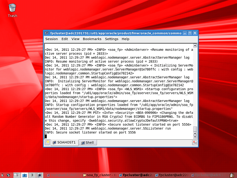Switch to virtual desktop 3 in pager
The height and width of the screenshot is (178, 237).
32,175
